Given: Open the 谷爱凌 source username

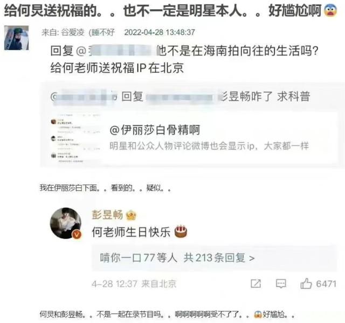Looking at the screenshot, I should pyautogui.click(x=73, y=32).
